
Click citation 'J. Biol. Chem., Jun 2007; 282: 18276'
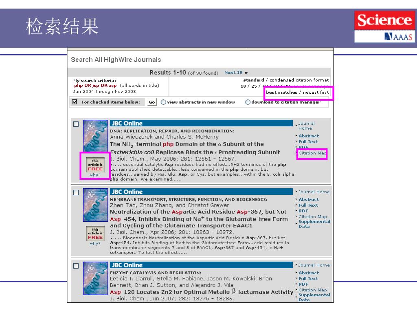click(172, 299)
